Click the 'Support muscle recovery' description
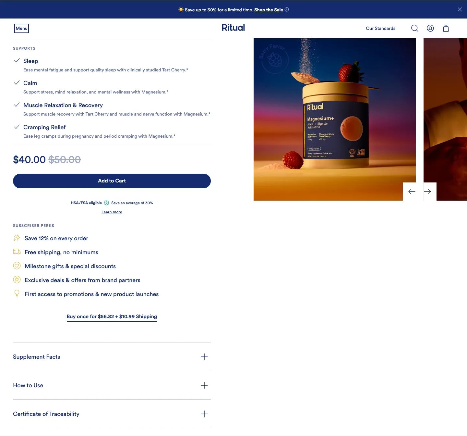467x436 pixels. pyautogui.click(x=117, y=114)
